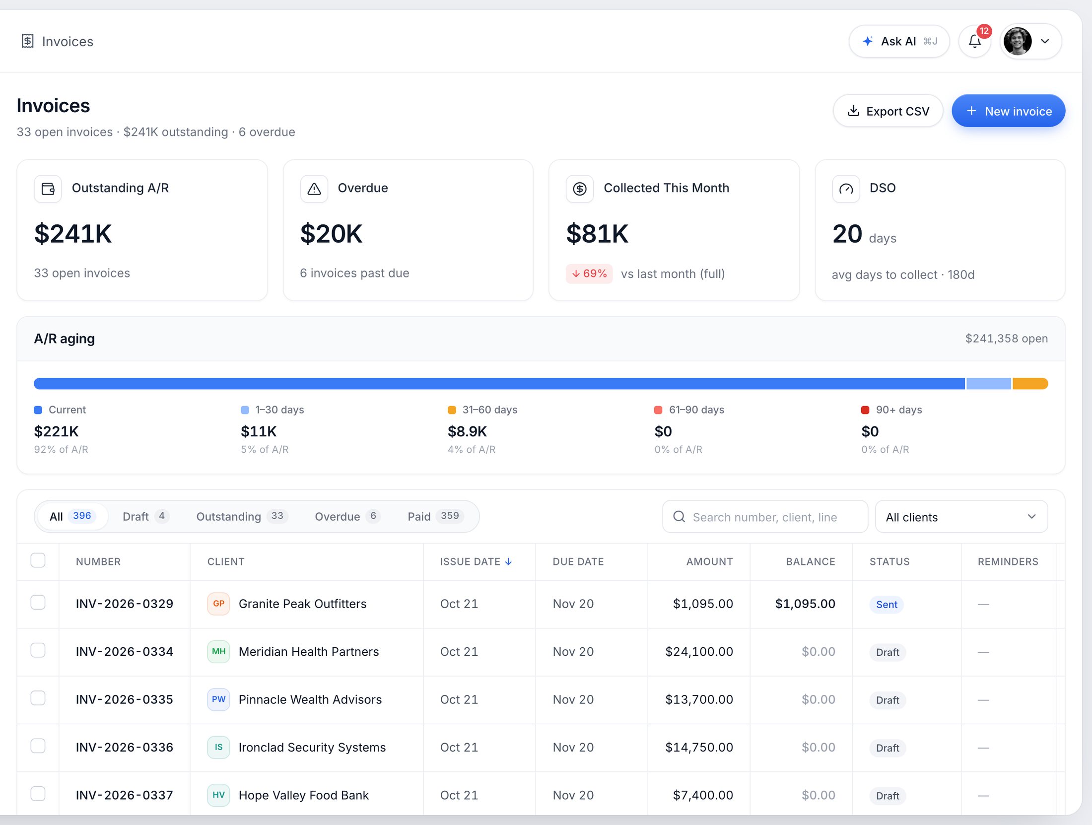Click the Overdue warning triangle icon
The image size is (1092, 825).
[x=314, y=189]
